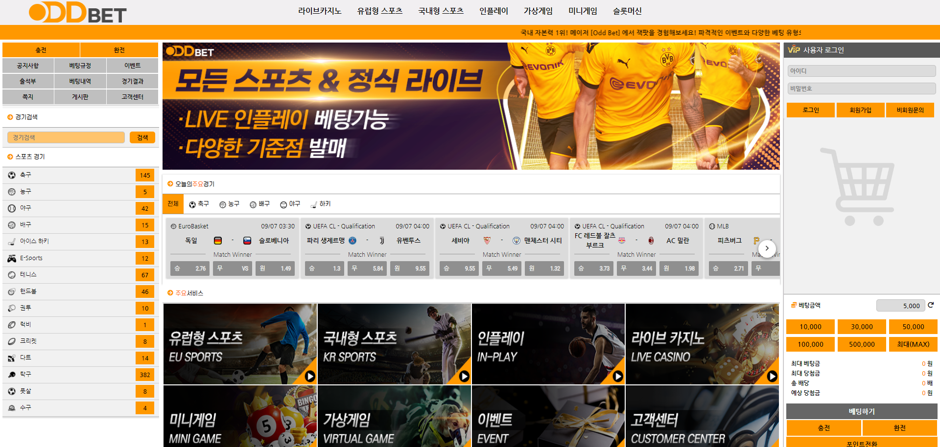
Task: Click the 로그인 button
Action: point(811,110)
